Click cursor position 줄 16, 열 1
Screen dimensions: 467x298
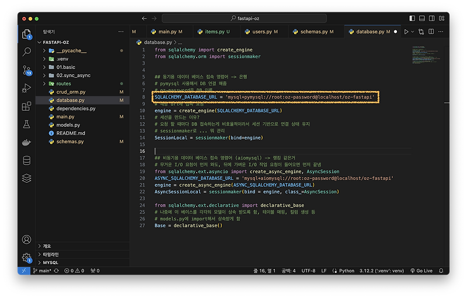coord(264,271)
